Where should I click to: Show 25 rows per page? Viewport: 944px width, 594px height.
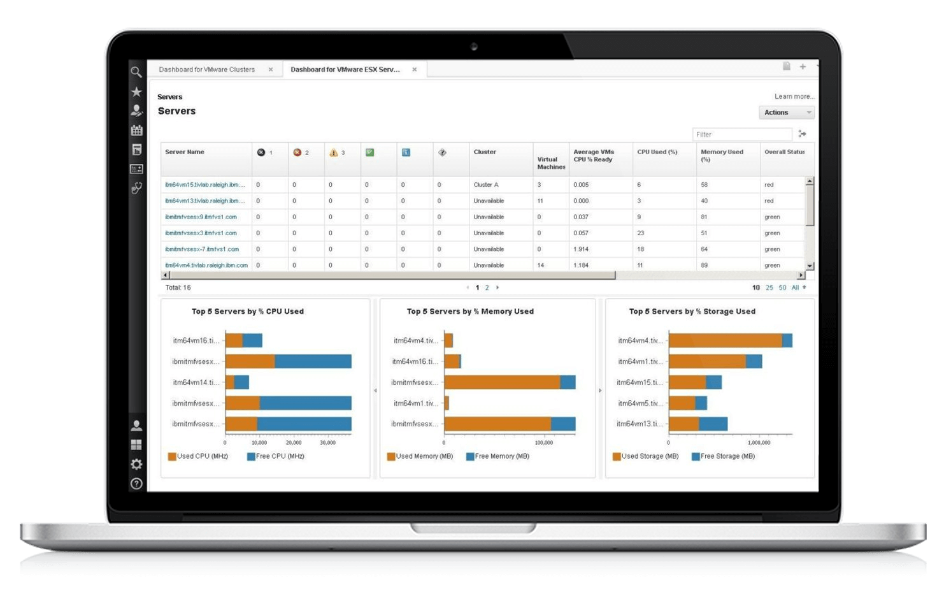click(x=769, y=287)
